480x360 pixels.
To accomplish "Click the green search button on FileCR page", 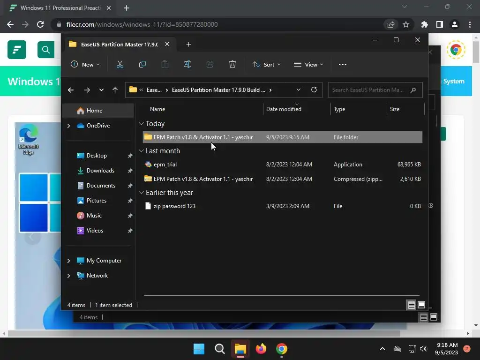I will [x=46, y=50].
